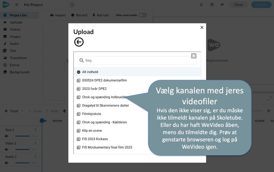Click Redo in timeline toolbar

pyautogui.click(x=52, y=111)
